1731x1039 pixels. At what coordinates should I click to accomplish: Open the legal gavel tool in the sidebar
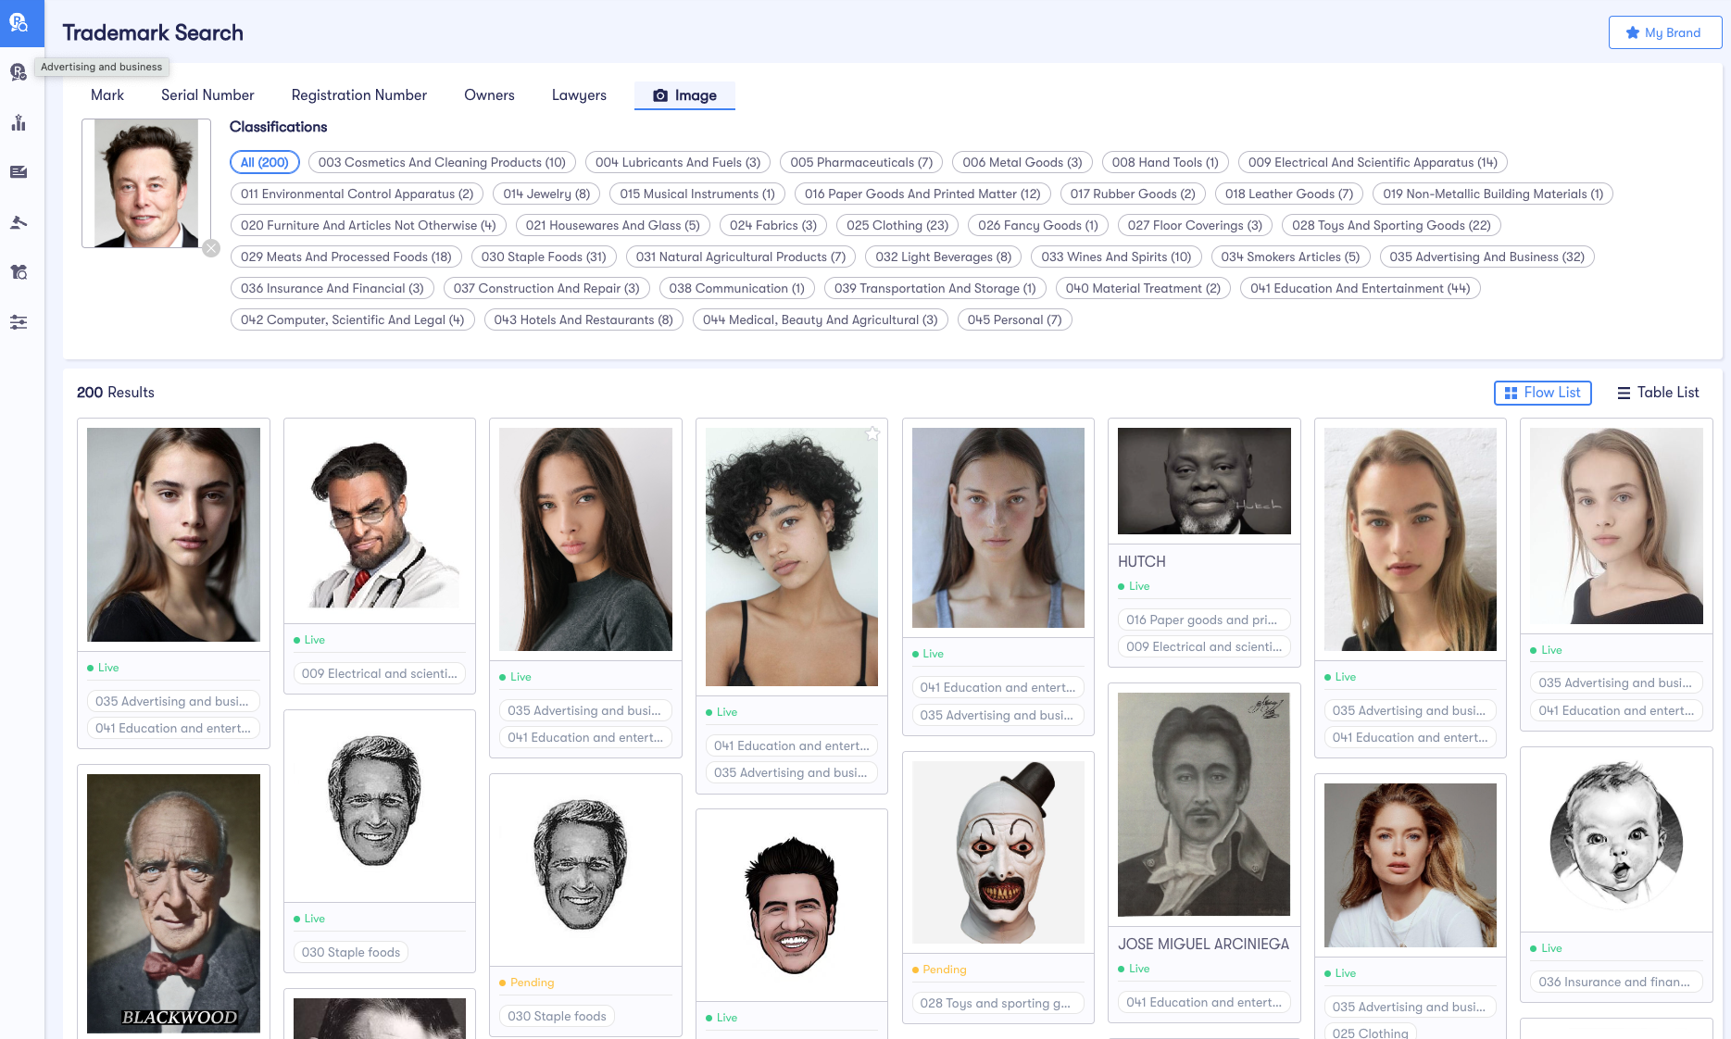[19, 222]
